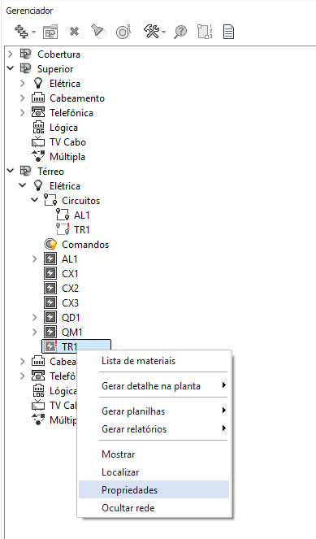This screenshot has width=316, height=539.
Task: Click the magnifier help icon in toolbar
Action: point(180,32)
